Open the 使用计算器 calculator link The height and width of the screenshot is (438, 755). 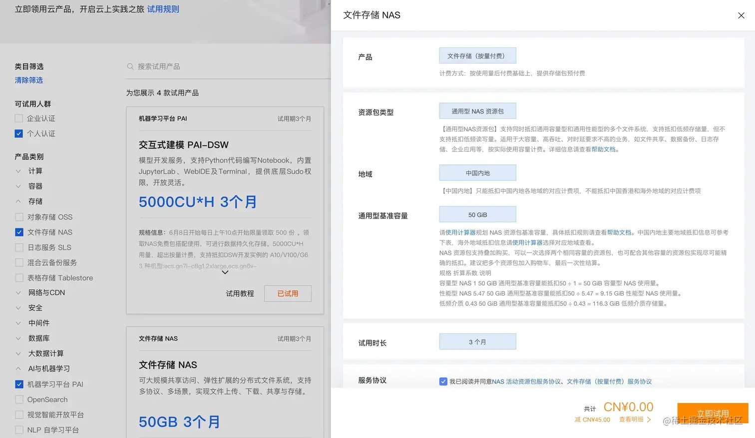[x=459, y=232]
